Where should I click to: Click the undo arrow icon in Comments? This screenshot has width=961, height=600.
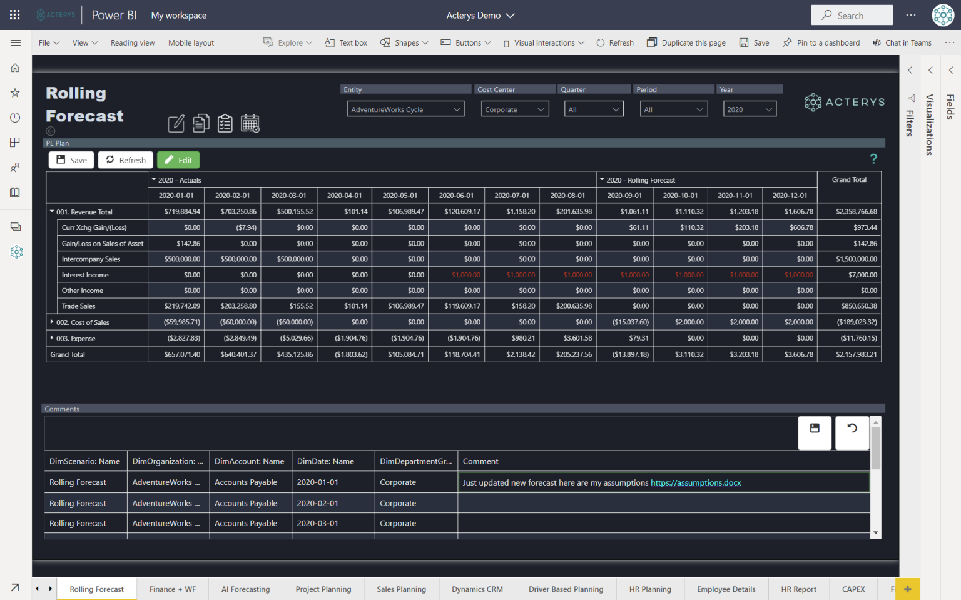pyautogui.click(x=852, y=429)
